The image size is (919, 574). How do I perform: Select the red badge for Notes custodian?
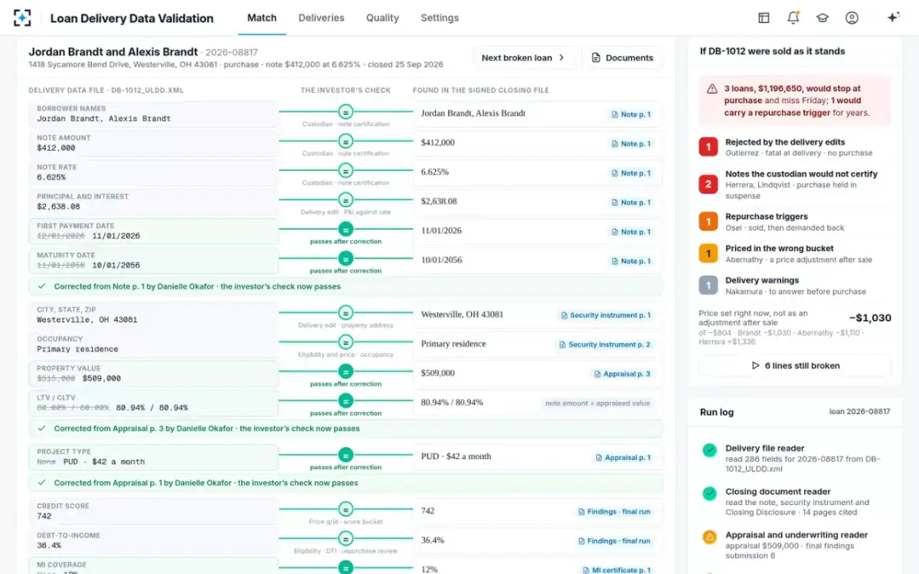[x=708, y=184]
